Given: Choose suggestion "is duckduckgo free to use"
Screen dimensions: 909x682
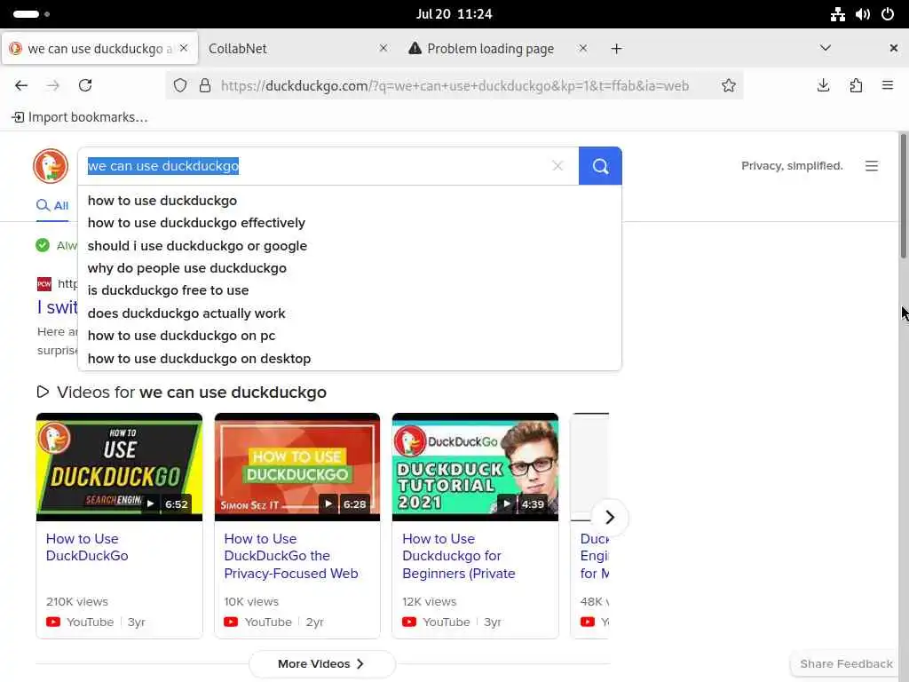Looking at the screenshot, I should click(350, 290).
